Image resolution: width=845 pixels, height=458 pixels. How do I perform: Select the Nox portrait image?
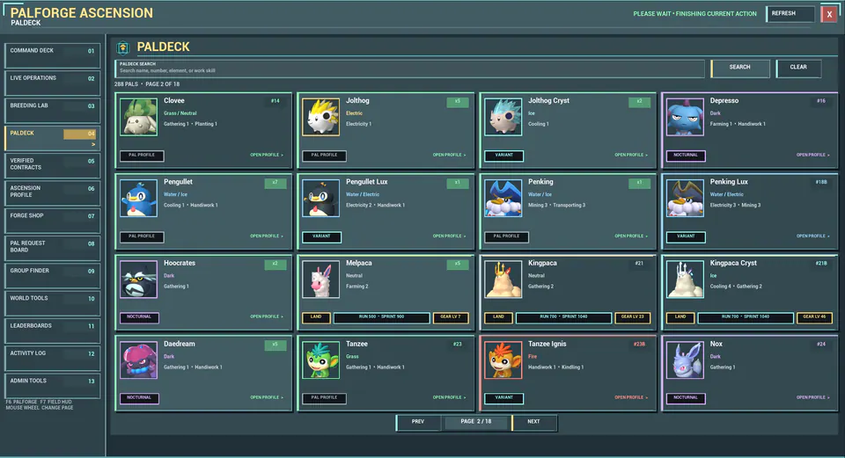point(685,360)
